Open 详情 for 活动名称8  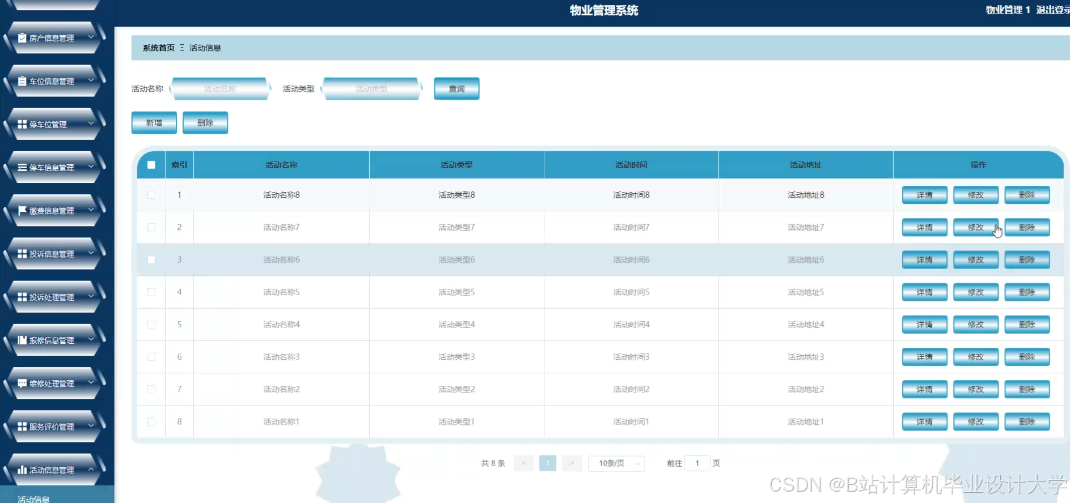coord(925,195)
